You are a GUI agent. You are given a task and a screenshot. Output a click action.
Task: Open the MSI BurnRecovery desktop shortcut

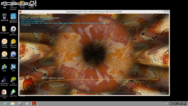coord(13,31)
